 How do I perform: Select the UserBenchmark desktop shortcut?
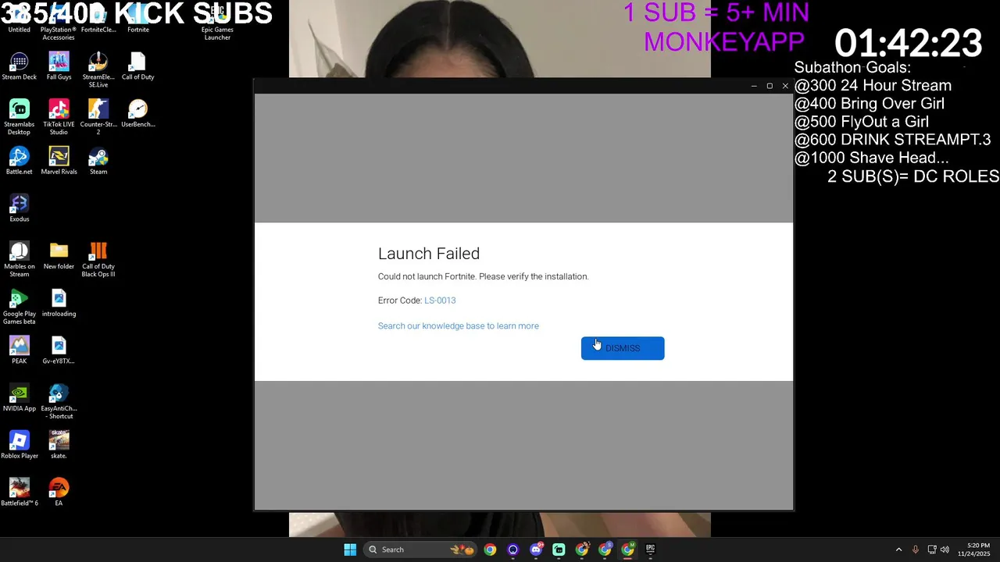point(137,114)
